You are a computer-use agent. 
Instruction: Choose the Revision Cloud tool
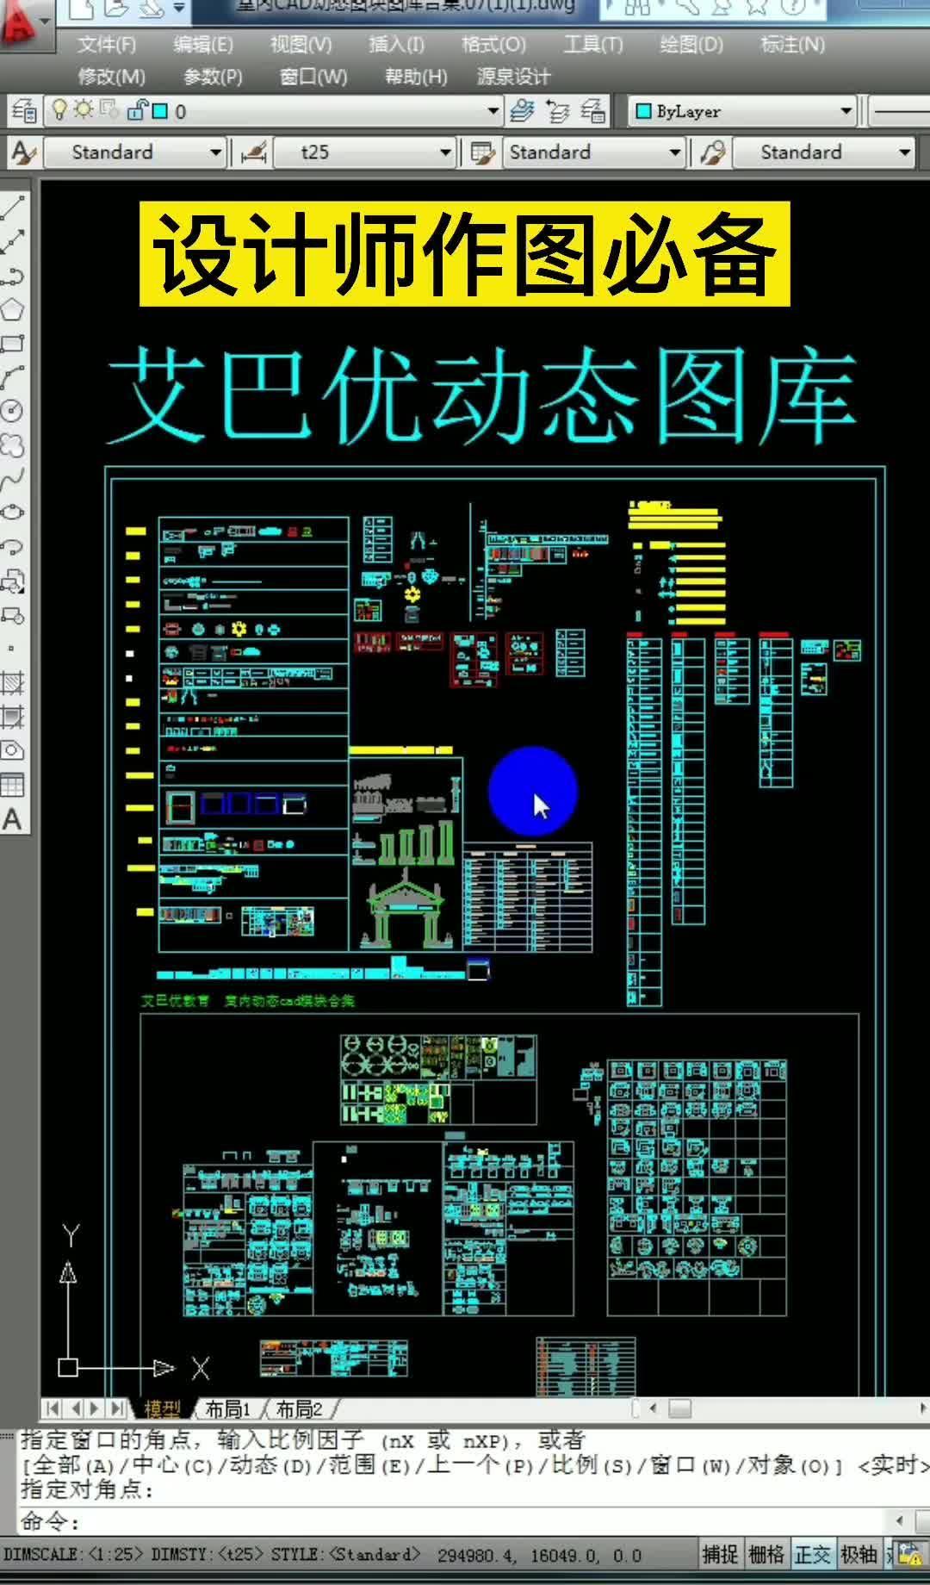coord(13,444)
